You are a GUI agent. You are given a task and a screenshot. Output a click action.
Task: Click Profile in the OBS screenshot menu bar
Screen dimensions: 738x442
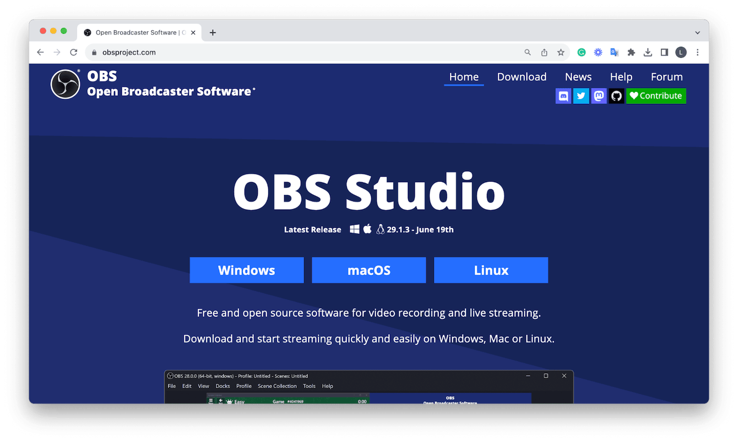click(244, 386)
